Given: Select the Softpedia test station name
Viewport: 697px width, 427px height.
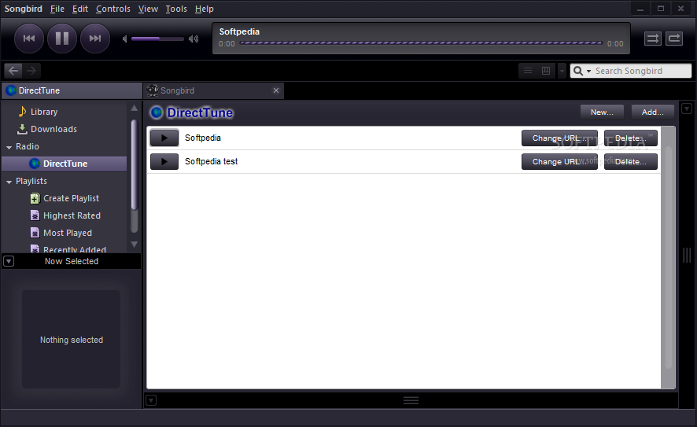Looking at the screenshot, I should pos(211,161).
